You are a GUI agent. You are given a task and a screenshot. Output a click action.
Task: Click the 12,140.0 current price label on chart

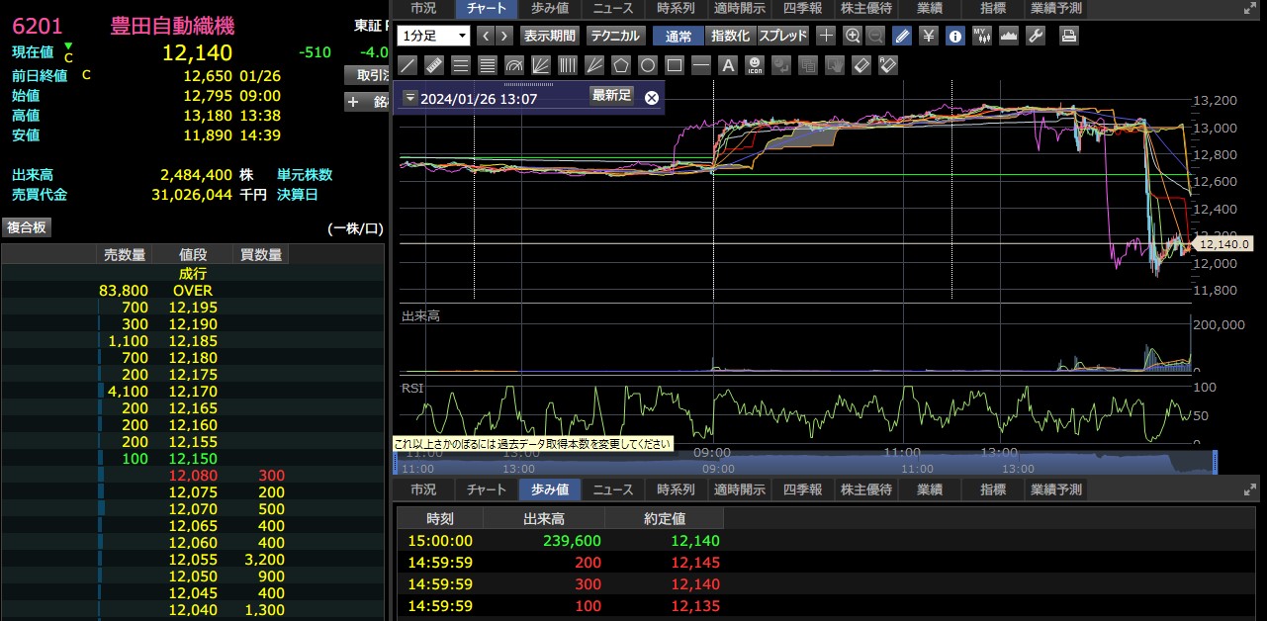pyautogui.click(x=1224, y=243)
